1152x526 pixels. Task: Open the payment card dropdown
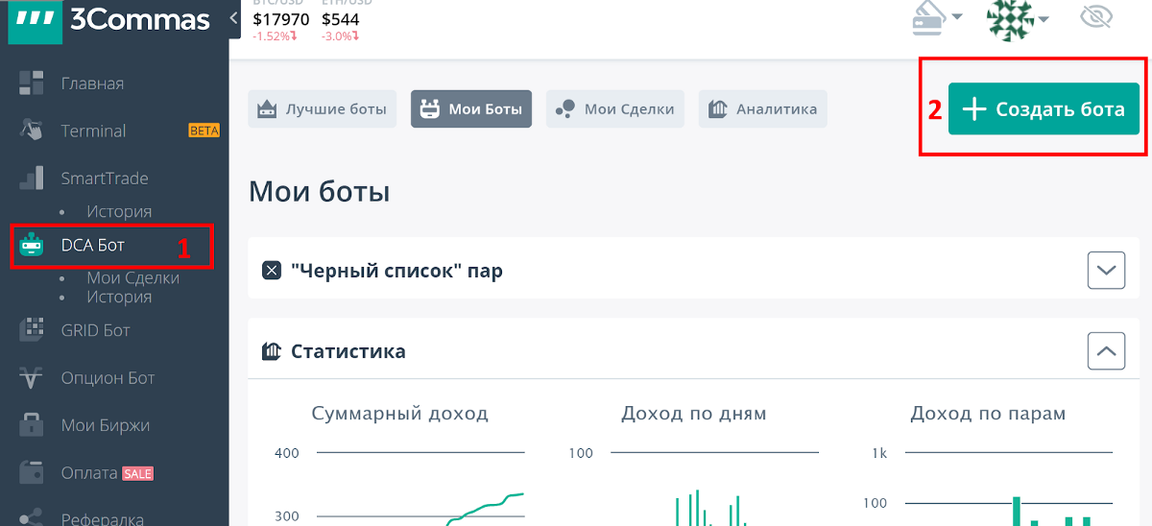937,19
